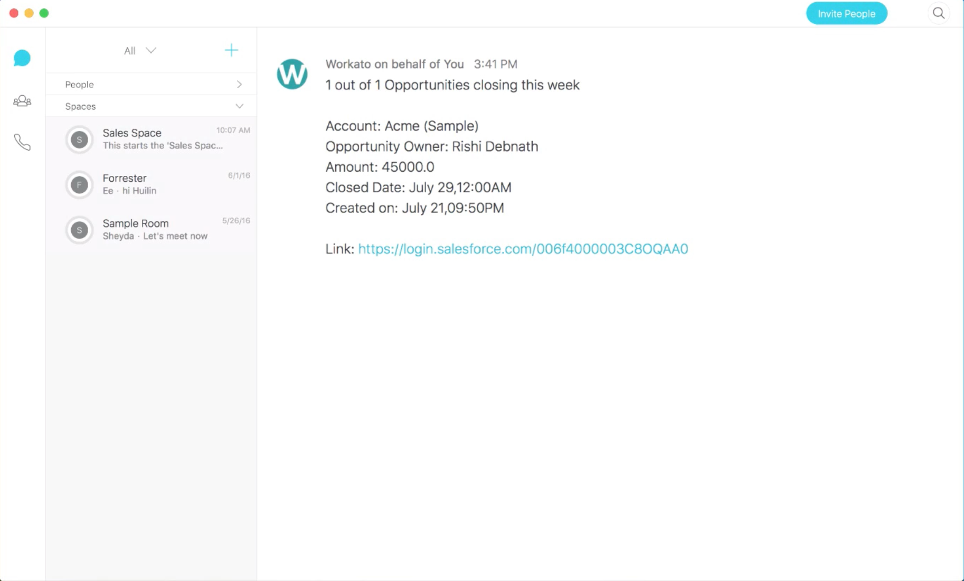This screenshot has width=964, height=581.
Task: Click 'Account: Acme (Sample)' text
Action: tap(402, 126)
